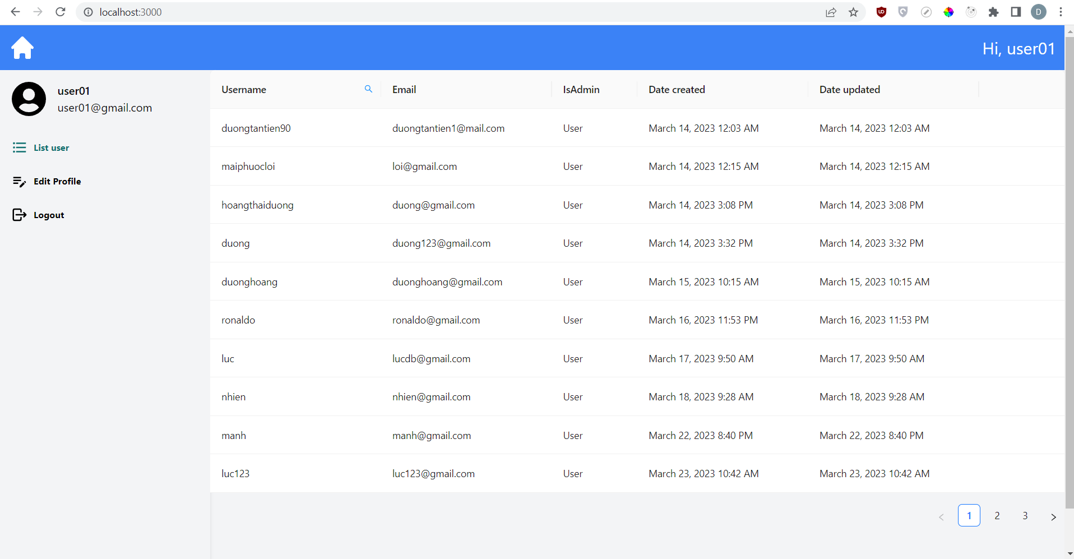1074x559 pixels.
Task: Click the share page icon in address bar
Action: [x=831, y=12]
